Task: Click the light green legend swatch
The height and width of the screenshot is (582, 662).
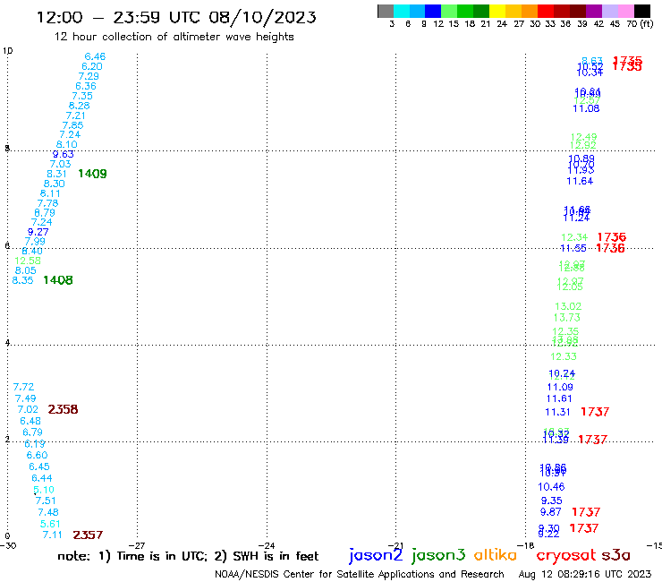Action: pyautogui.click(x=449, y=11)
